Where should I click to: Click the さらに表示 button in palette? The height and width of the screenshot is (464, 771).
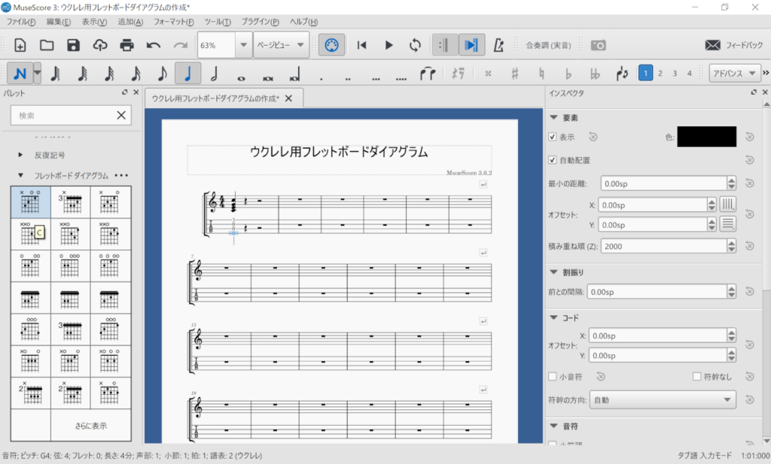pyautogui.click(x=91, y=426)
